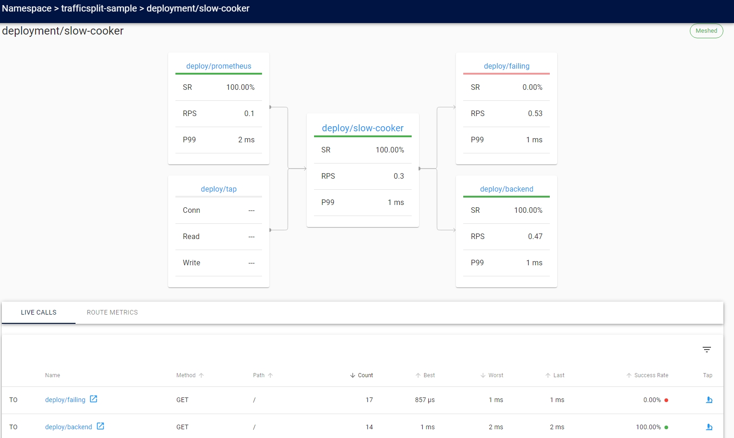Open deploy/prometheus card link
This screenshot has width=734, height=438.
tap(219, 66)
